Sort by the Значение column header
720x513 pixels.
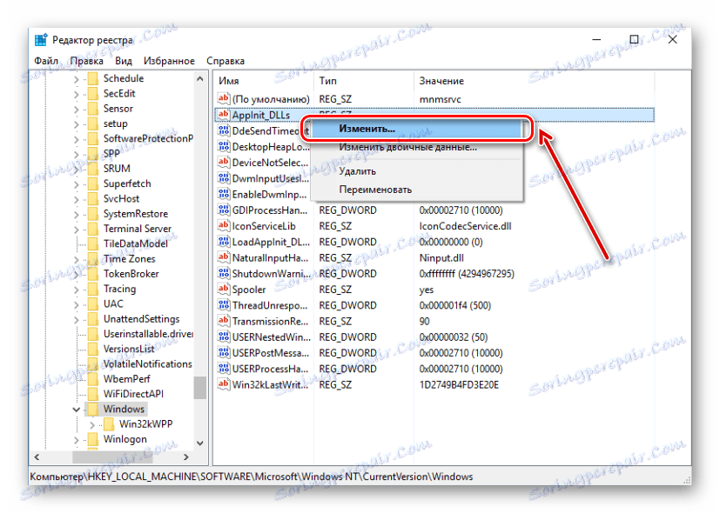tap(534, 81)
